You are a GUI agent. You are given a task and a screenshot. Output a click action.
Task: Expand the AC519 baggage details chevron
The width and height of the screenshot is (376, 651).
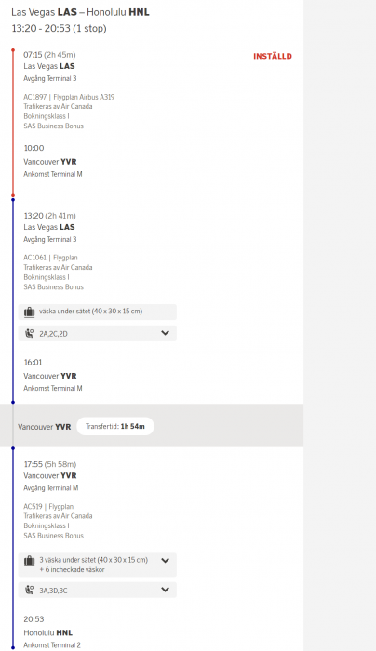point(165,560)
